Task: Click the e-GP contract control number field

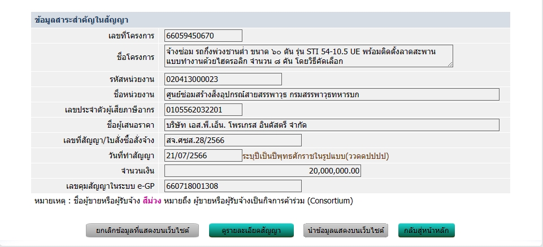Action: click(x=233, y=186)
